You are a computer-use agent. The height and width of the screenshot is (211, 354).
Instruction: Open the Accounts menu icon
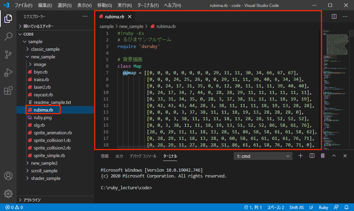[x=8, y=176]
